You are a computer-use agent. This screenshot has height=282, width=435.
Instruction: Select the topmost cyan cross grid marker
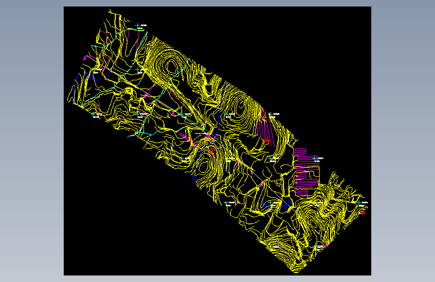tap(137, 26)
